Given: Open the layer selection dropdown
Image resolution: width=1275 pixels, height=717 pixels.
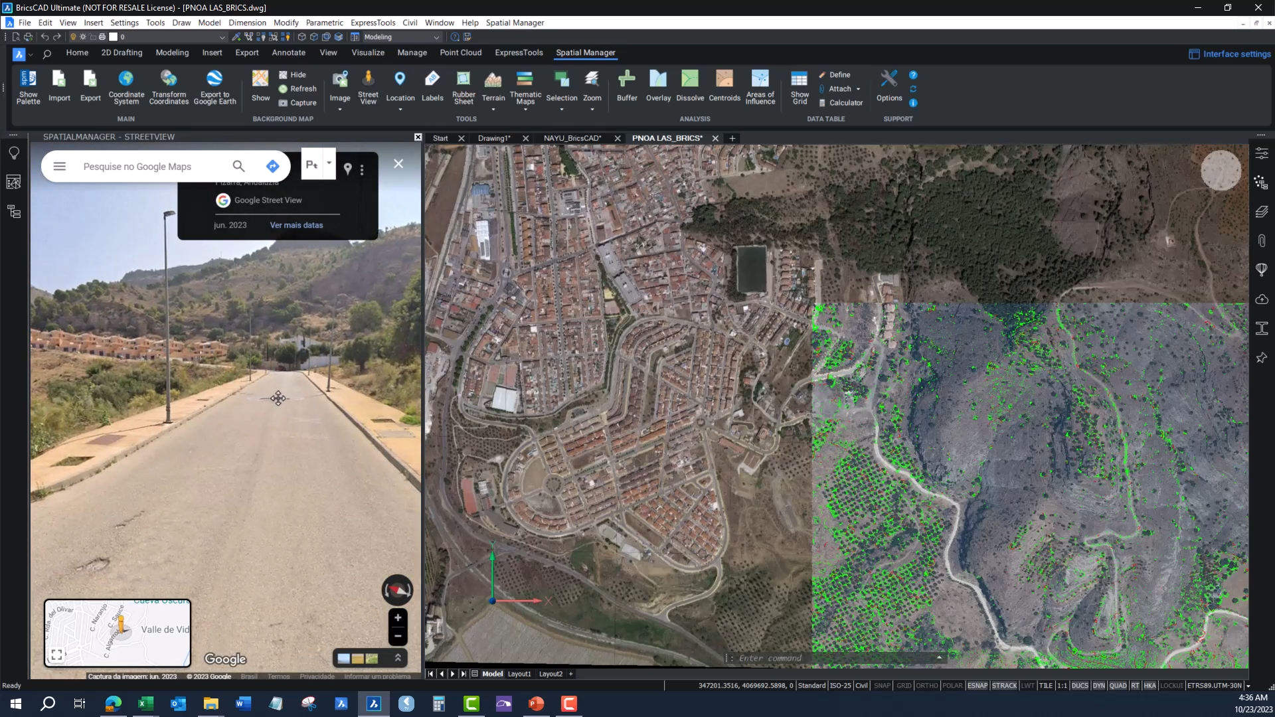Looking at the screenshot, I should click(223, 38).
